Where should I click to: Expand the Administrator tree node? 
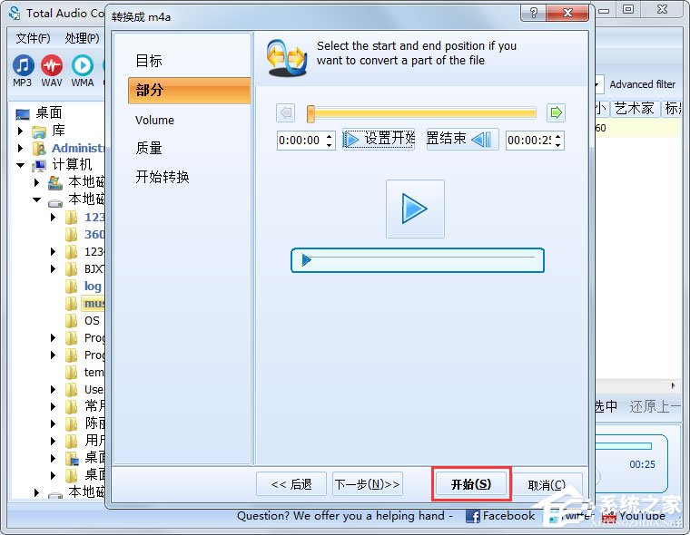(x=20, y=148)
